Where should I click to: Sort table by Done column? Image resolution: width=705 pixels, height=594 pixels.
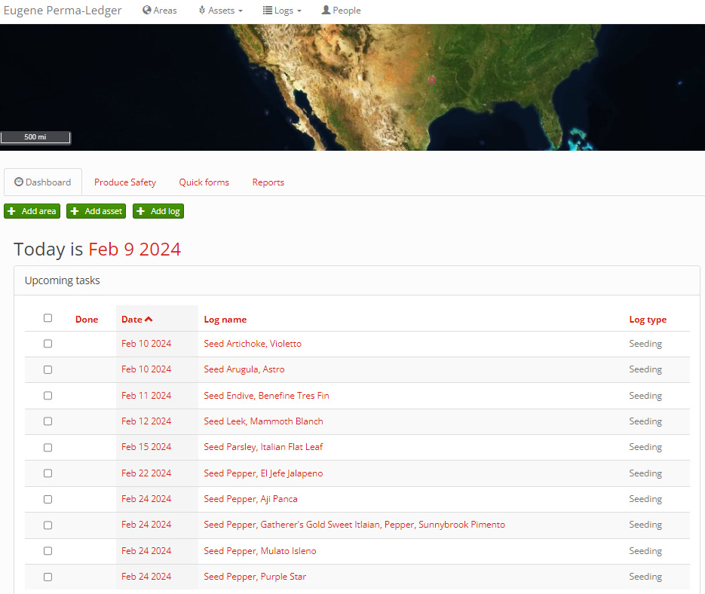coord(87,320)
